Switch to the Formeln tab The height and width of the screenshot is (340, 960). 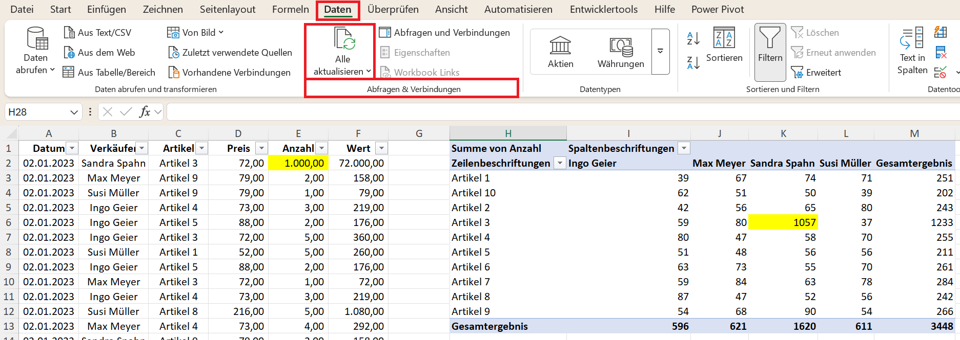[x=290, y=9]
